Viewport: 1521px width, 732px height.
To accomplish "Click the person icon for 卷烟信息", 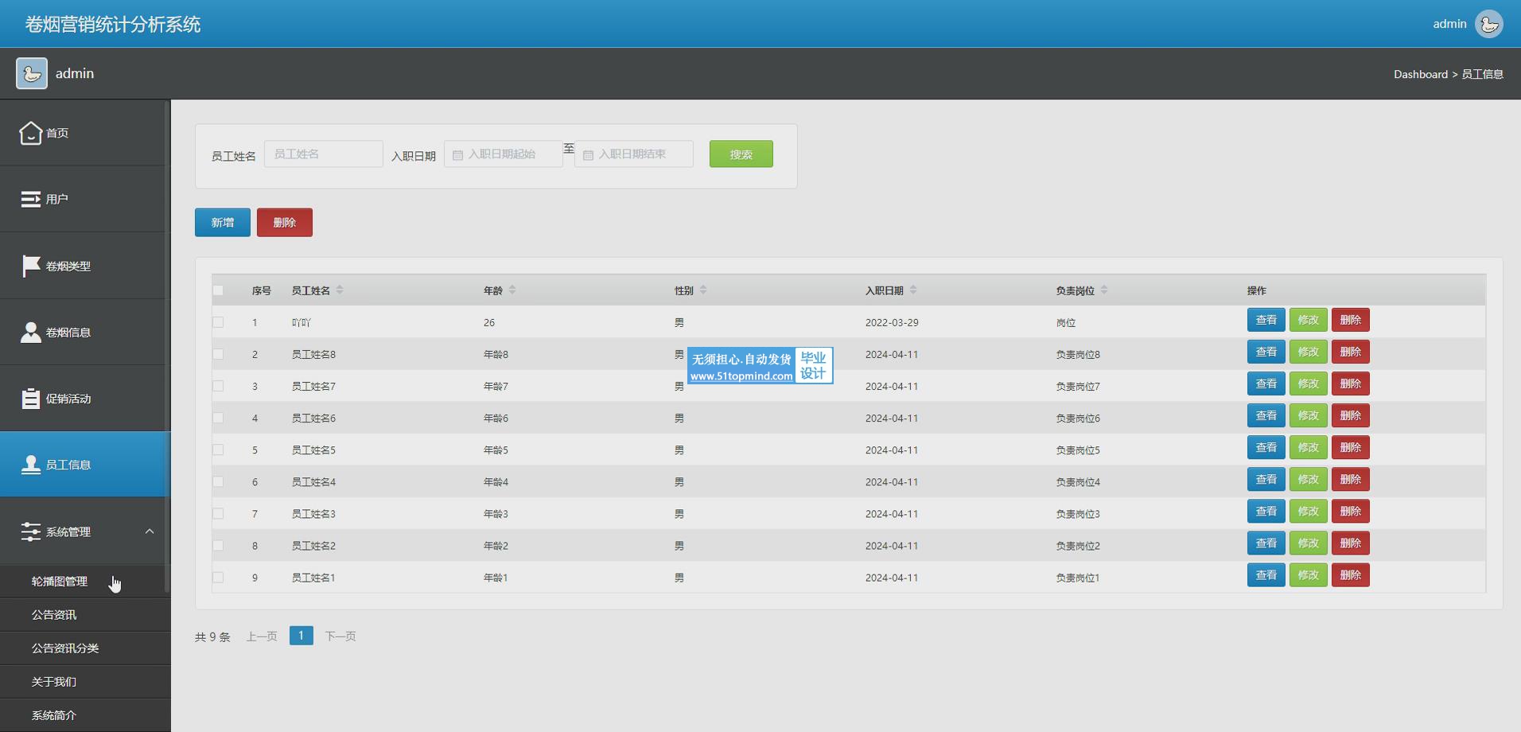I will [x=30, y=332].
